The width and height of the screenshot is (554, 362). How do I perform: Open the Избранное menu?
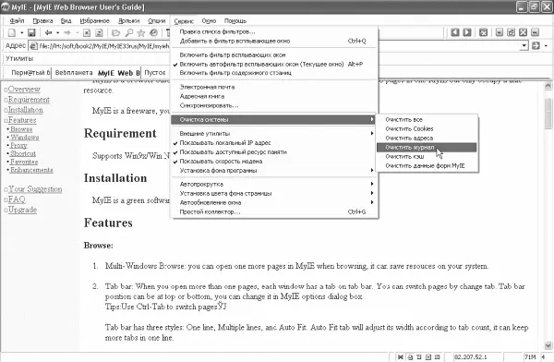click(x=94, y=21)
